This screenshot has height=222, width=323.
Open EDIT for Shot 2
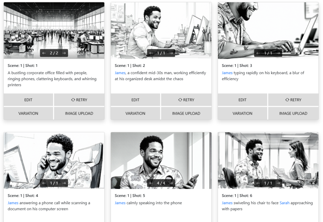pos(135,100)
